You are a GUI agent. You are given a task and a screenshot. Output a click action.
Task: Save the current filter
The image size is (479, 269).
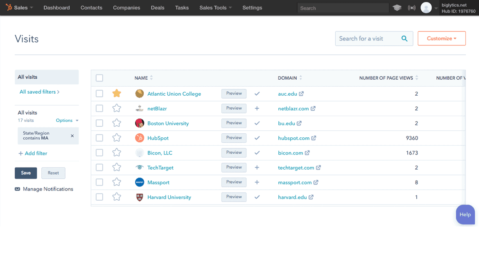point(26,173)
